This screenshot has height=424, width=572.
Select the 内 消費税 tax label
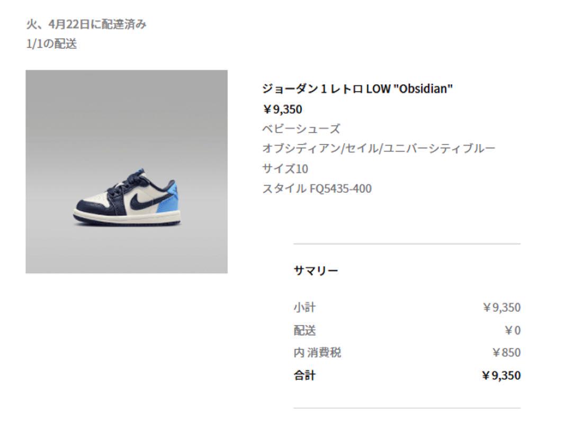point(317,353)
